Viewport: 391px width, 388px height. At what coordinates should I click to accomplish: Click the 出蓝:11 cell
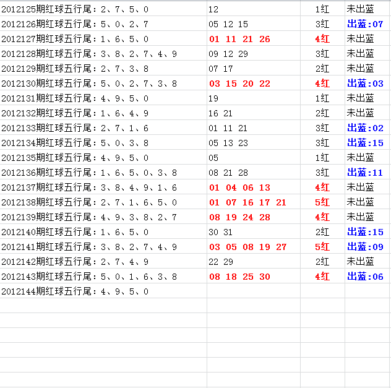(365, 173)
